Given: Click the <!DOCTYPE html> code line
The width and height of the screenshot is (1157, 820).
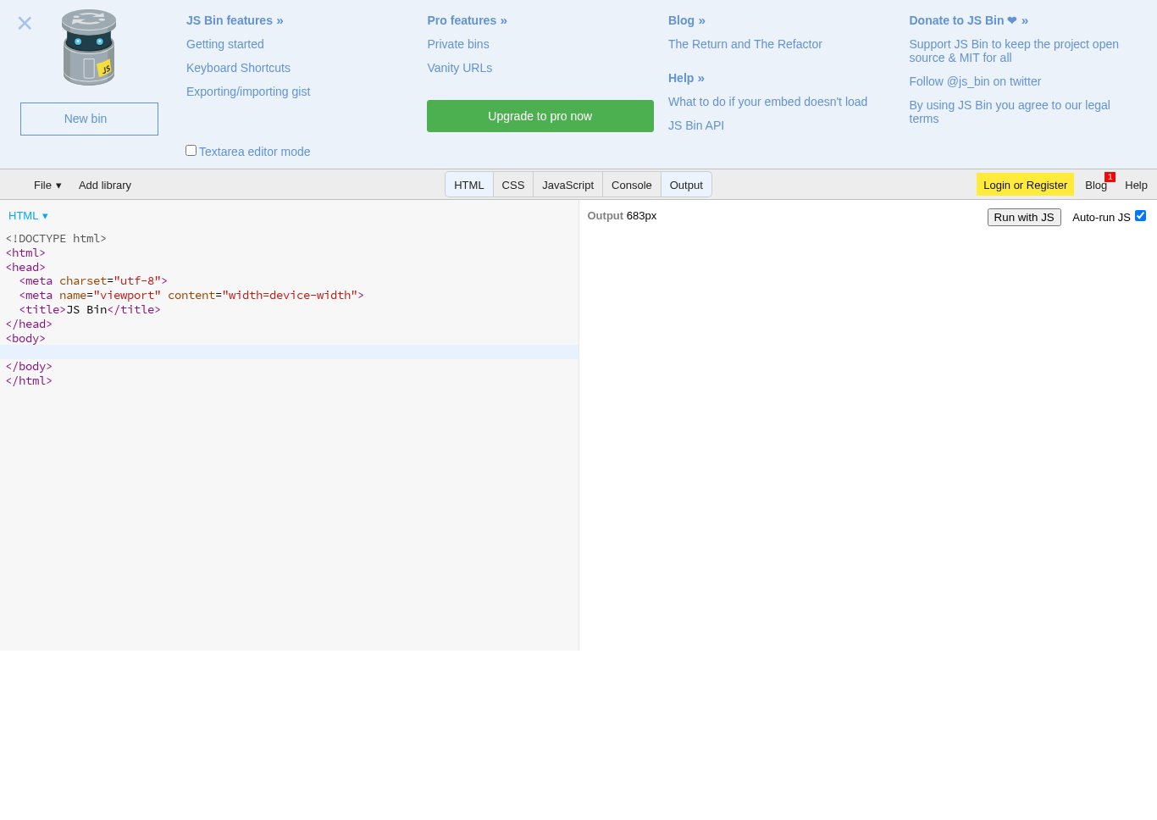Looking at the screenshot, I should pos(56,239).
